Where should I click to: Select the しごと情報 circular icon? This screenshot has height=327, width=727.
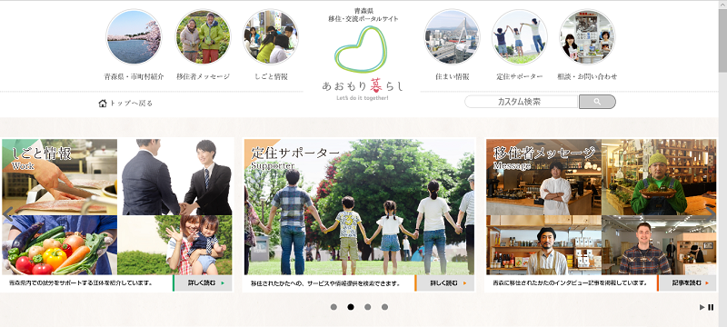point(271,36)
